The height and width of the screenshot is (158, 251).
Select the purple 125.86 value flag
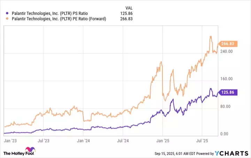point(228,93)
